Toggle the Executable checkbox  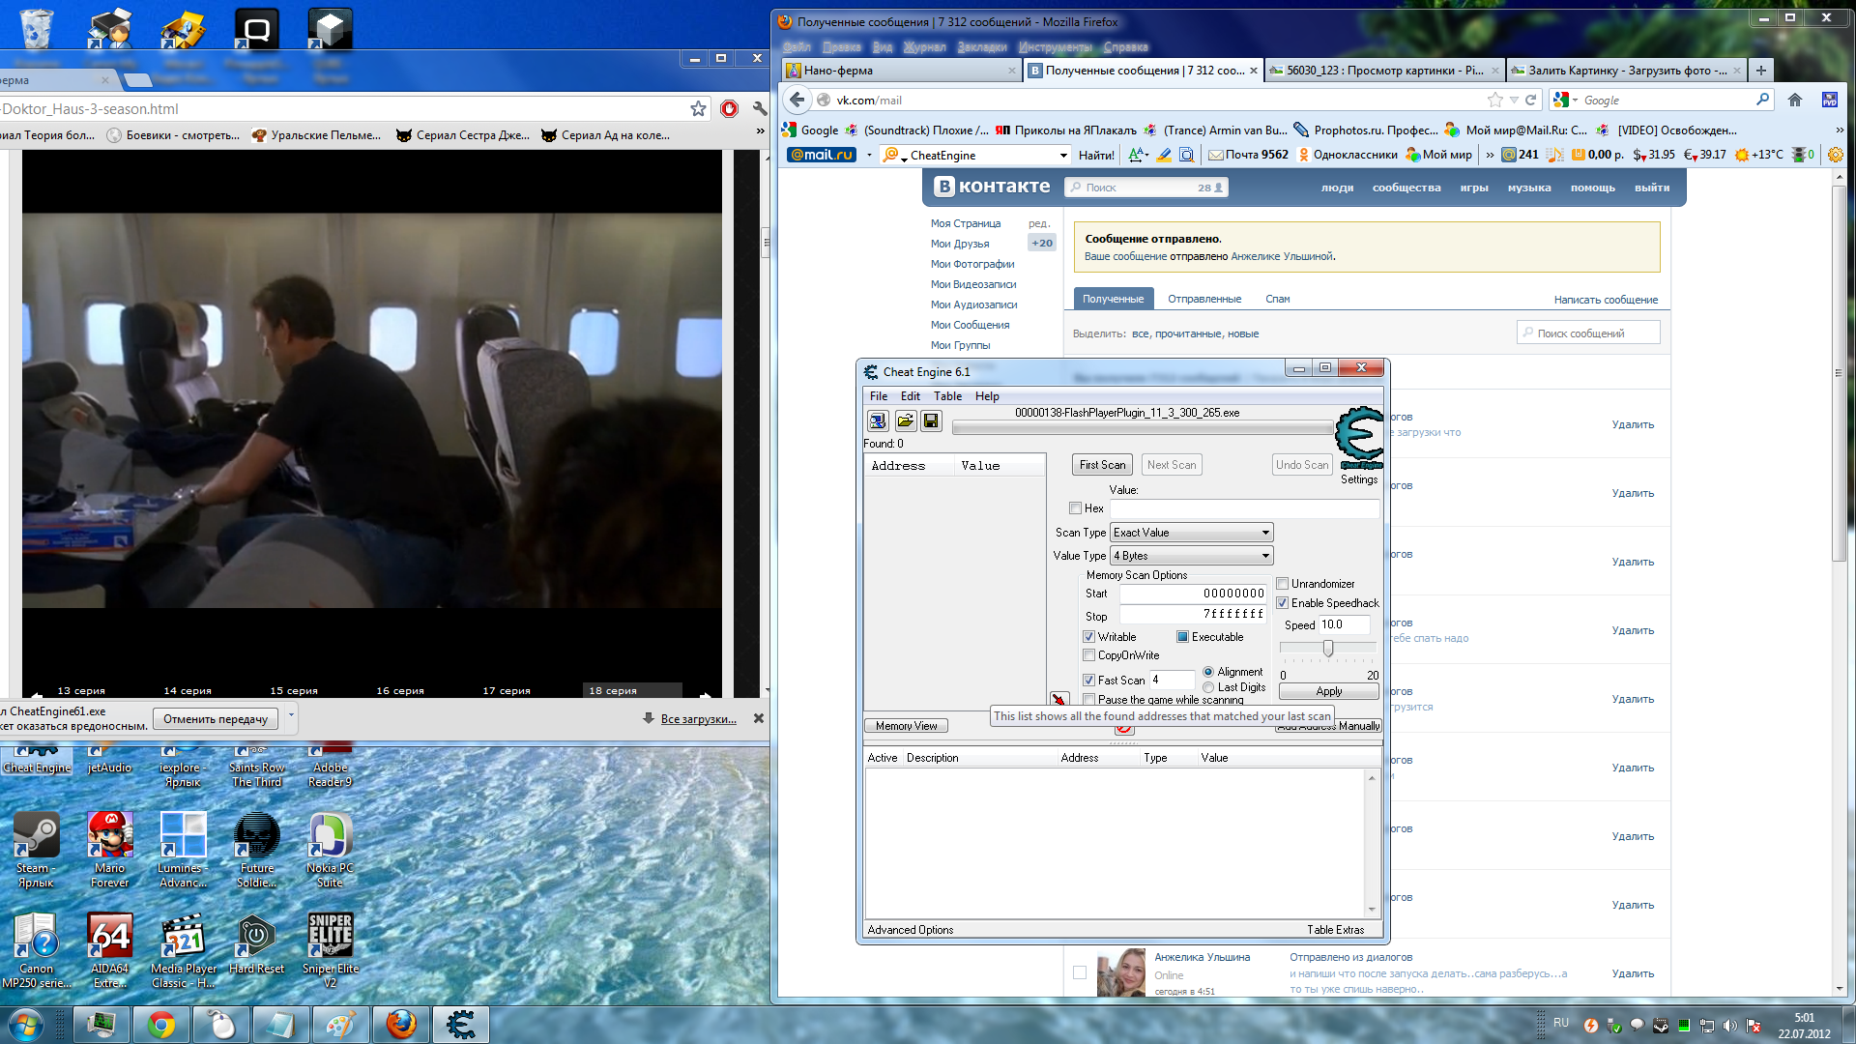1182,637
